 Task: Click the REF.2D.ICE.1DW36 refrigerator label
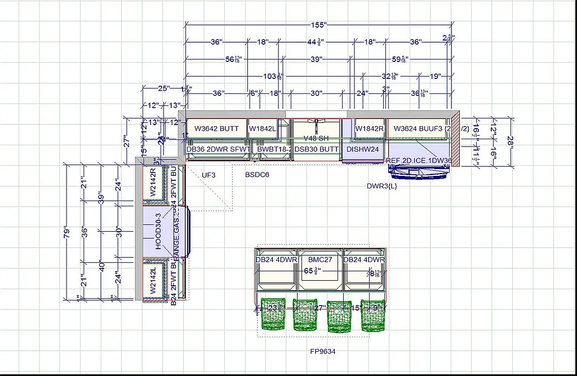[419, 161]
